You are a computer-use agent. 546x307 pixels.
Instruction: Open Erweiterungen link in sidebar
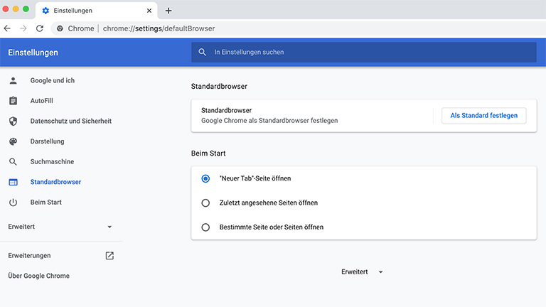(x=29, y=256)
